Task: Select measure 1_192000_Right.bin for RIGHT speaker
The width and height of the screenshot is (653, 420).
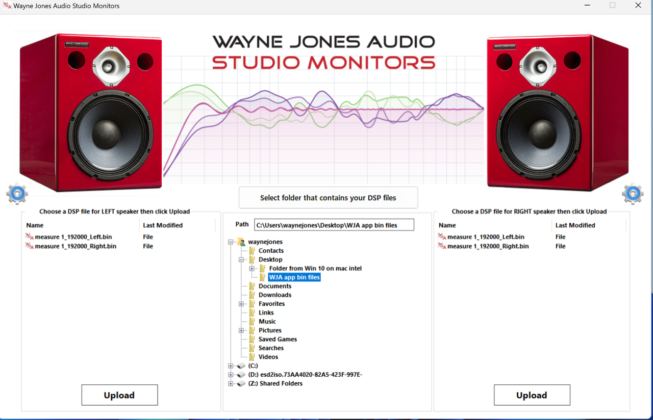Action: 488,246
